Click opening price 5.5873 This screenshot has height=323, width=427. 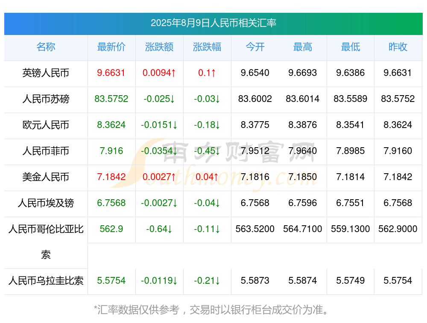tap(255, 281)
